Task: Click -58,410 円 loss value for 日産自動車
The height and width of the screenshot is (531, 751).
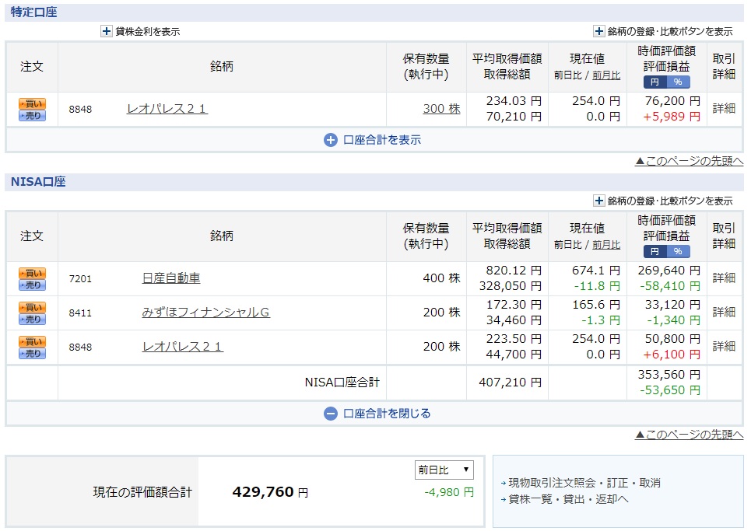Action: pyautogui.click(x=670, y=286)
